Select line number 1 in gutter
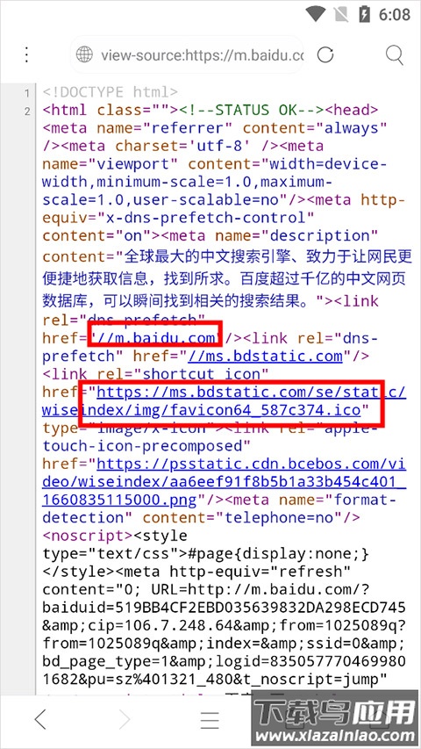Viewport: 421px width, 749px height. [x=27, y=93]
